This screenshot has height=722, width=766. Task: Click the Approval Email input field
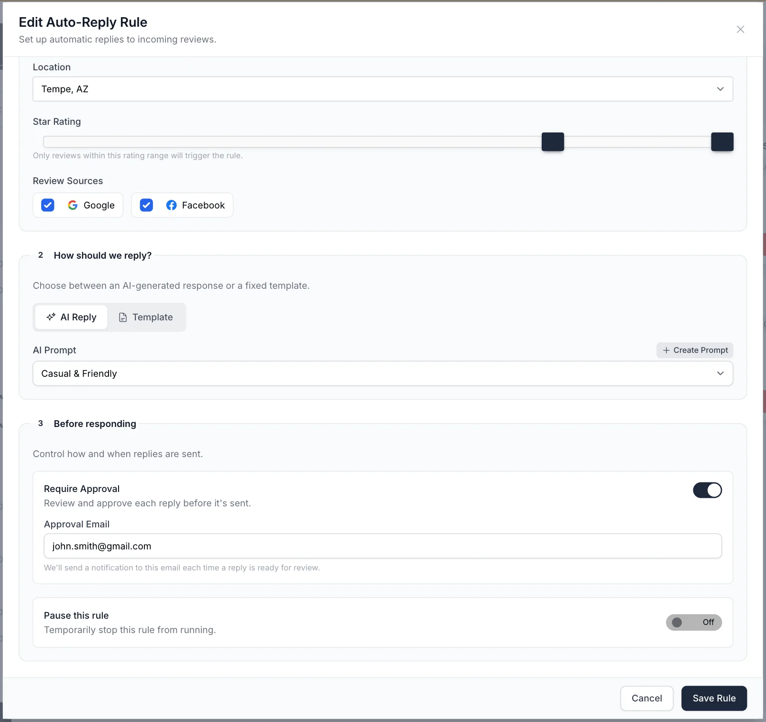pos(383,546)
